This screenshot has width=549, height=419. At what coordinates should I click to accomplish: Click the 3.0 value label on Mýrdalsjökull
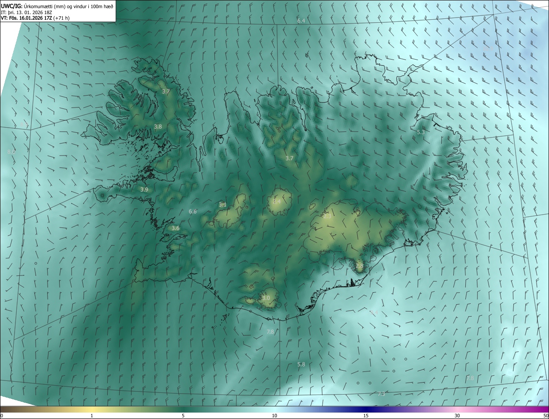266,298
